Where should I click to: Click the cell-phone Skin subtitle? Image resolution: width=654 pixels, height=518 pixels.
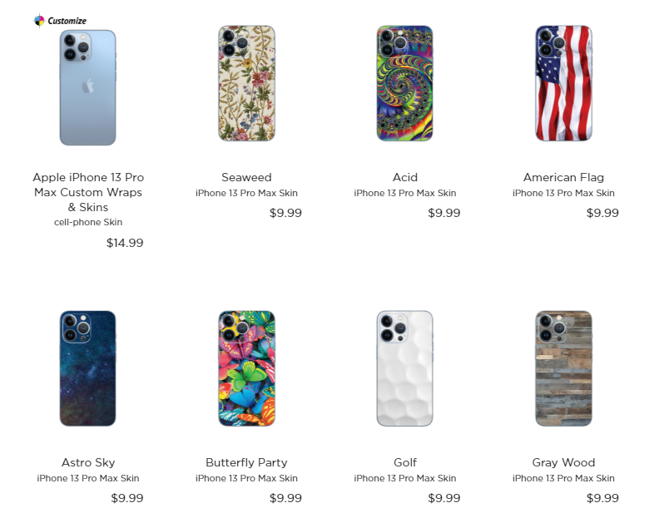(x=88, y=222)
